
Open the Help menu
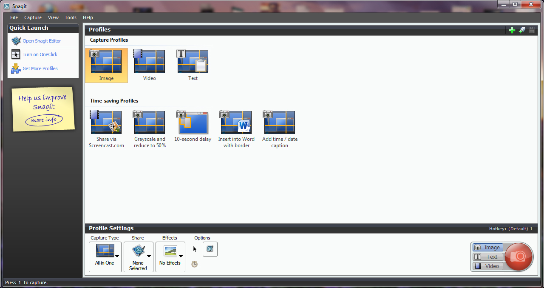pyautogui.click(x=88, y=17)
